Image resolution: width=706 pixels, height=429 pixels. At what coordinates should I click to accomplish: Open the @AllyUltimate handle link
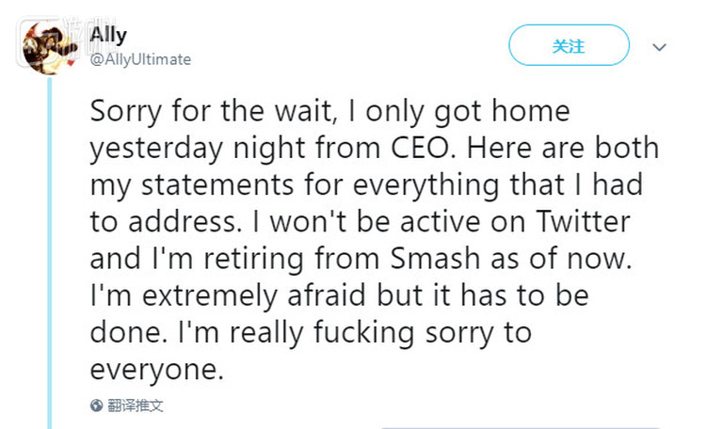click(140, 59)
